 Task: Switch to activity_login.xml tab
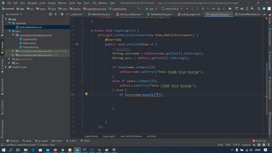[189, 14]
